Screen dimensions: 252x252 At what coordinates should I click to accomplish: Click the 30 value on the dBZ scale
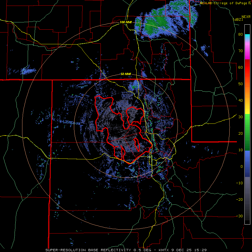[x=241, y=117]
